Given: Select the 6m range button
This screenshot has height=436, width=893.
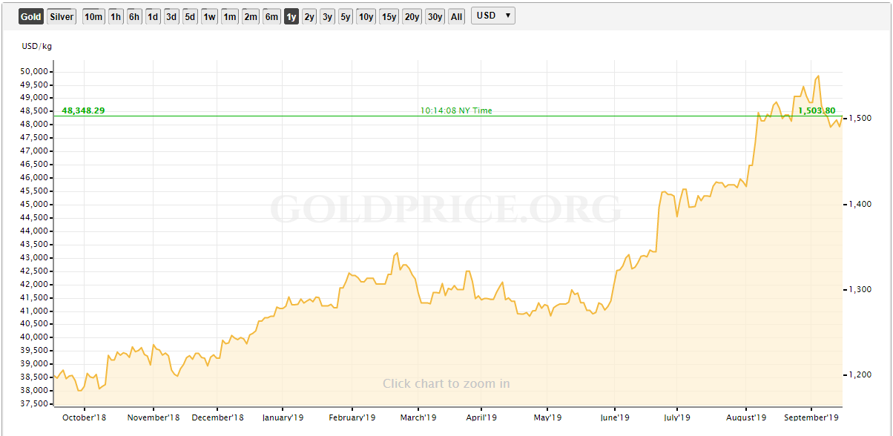Looking at the screenshot, I should 271,16.
